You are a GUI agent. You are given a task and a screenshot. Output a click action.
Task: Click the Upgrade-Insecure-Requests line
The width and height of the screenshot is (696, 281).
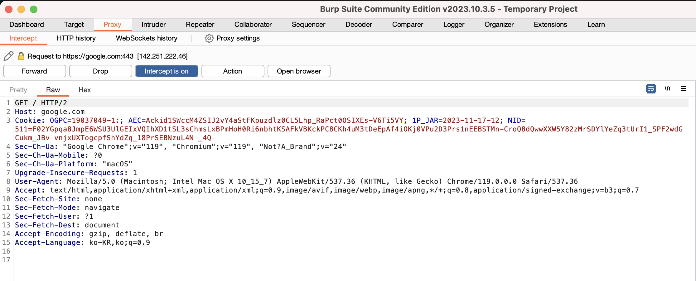coord(76,173)
